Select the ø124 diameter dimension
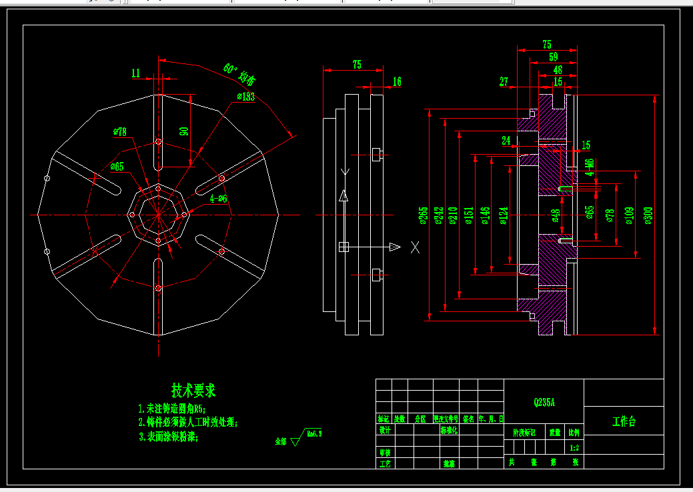Screen dimensions: 693x492 click(x=504, y=215)
